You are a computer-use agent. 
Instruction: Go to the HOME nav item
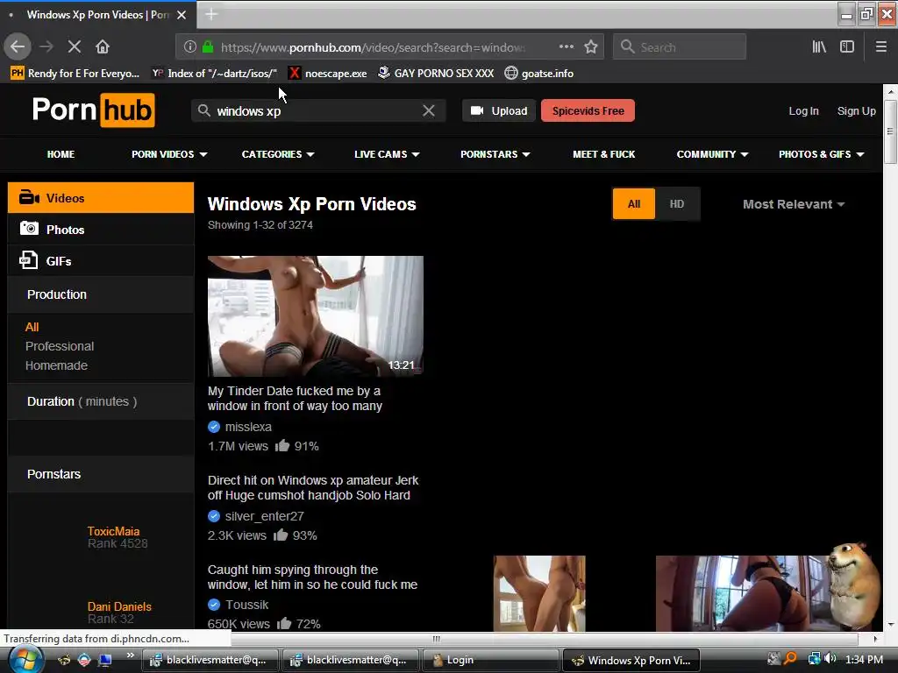pos(61,154)
